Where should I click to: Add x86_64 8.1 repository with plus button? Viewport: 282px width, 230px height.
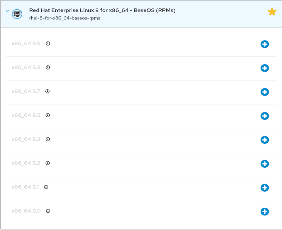pyautogui.click(x=265, y=188)
